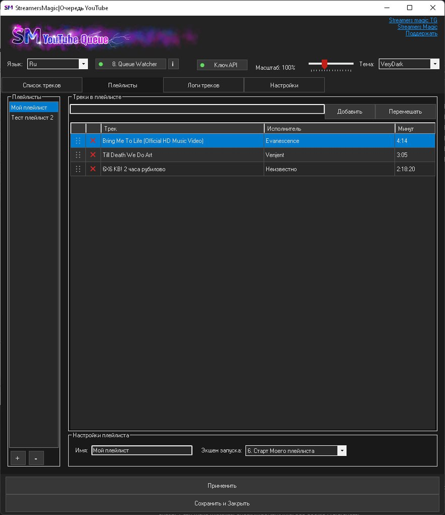
Task: Remove the 6X6 KB! track with red X
Action: point(93,169)
